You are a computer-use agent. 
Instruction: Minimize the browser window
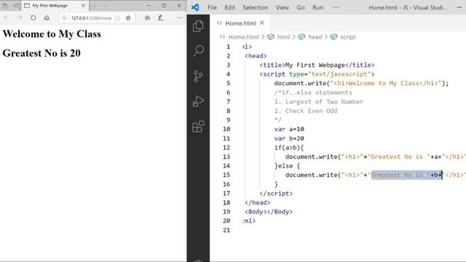[149, 5]
